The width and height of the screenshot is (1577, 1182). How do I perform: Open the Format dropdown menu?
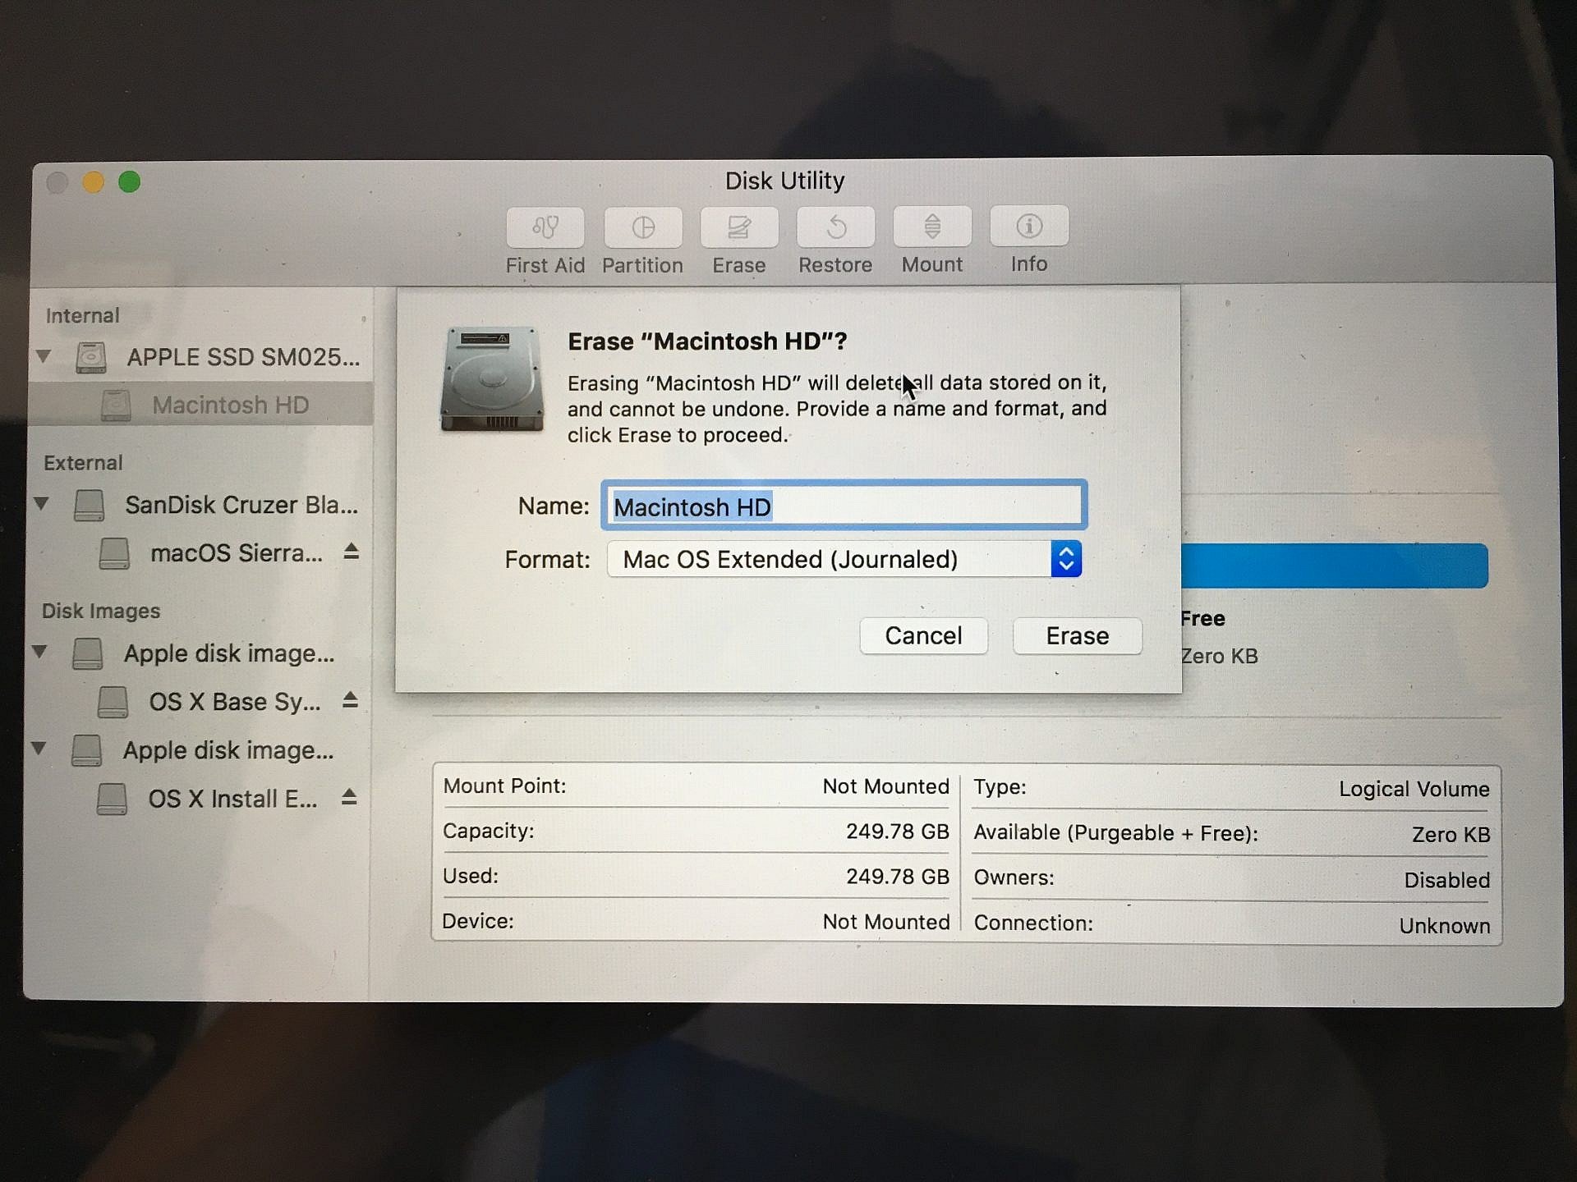point(844,559)
